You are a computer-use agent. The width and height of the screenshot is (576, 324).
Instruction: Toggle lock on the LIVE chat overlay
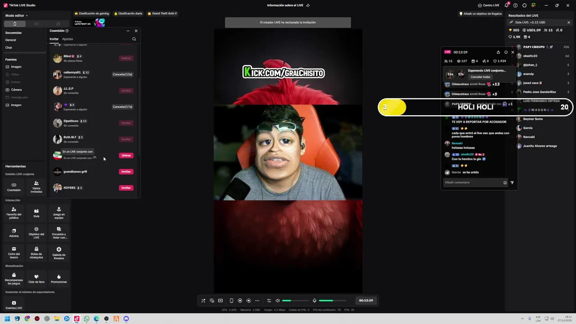click(498, 52)
